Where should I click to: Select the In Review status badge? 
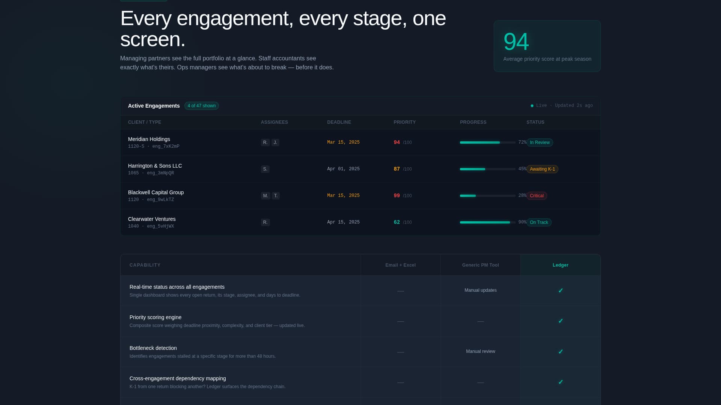[x=540, y=142]
